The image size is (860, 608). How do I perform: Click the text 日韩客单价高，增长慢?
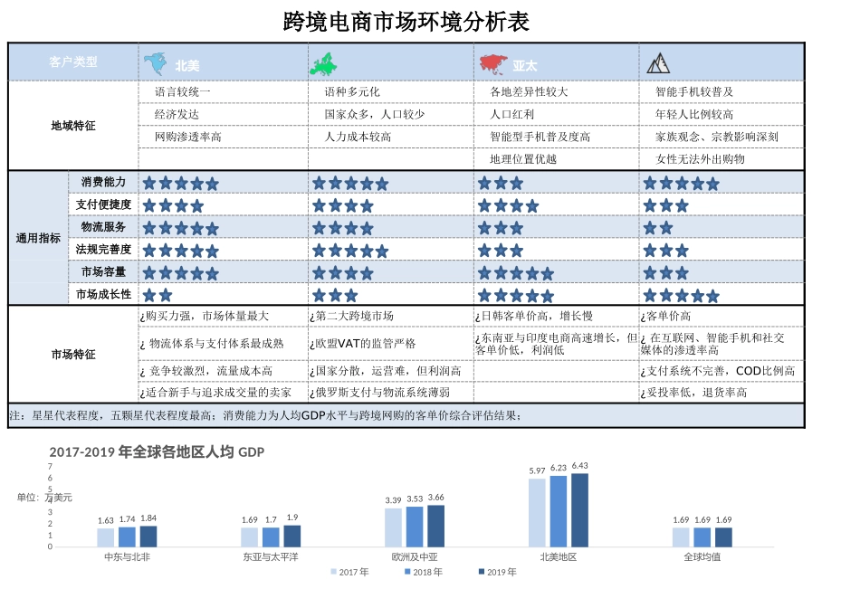point(537,317)
